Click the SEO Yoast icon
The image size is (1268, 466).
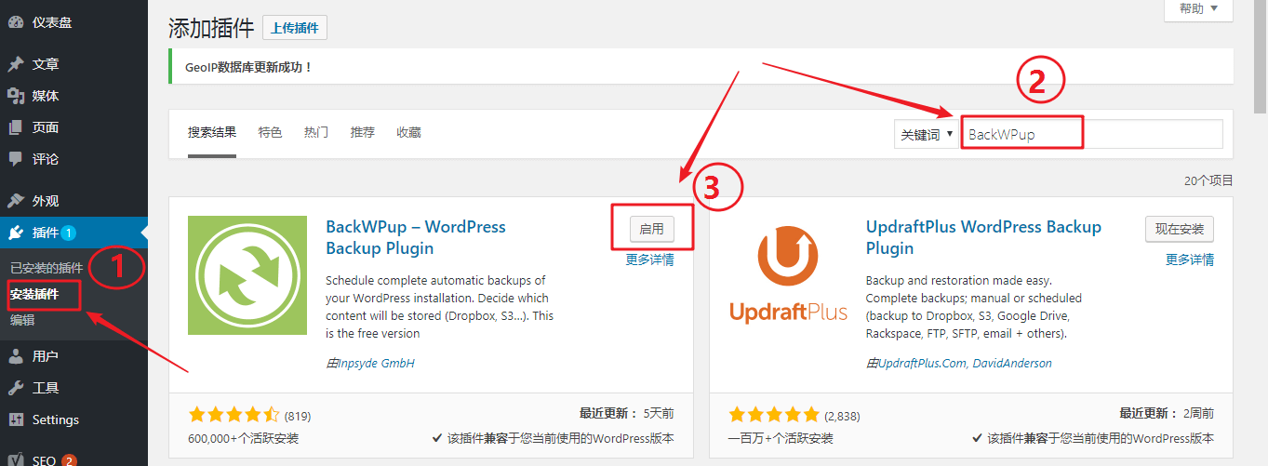15,460
